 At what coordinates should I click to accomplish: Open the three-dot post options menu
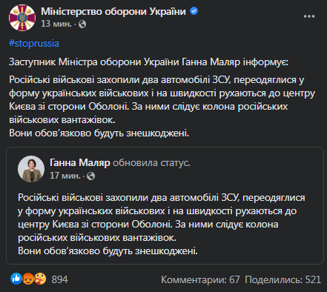[309, 16]
